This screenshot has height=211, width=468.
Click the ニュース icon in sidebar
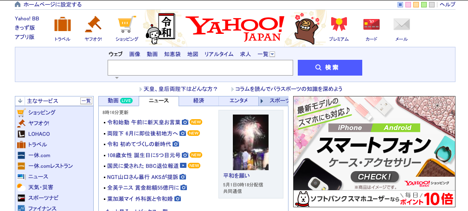(21, 177)
